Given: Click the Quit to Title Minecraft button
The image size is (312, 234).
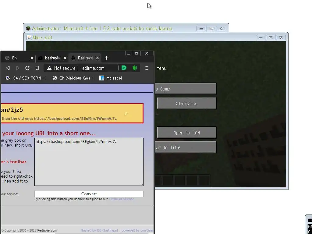Looking at the screenshot, I should tap(186, 147).
